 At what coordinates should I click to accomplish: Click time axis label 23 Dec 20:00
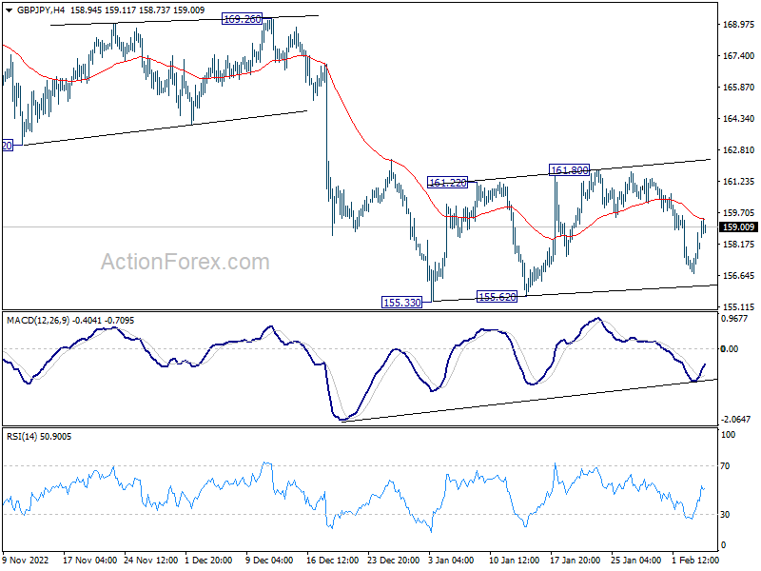coord(393,561)
